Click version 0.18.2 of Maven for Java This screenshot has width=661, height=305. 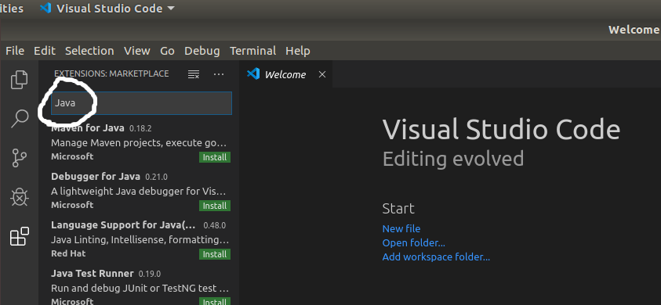click(x=140, y=128)
